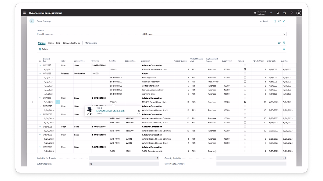This screenshot has height=181, width=323.
Task: Click the Order Planning page title
Action: tap(44, 21)
